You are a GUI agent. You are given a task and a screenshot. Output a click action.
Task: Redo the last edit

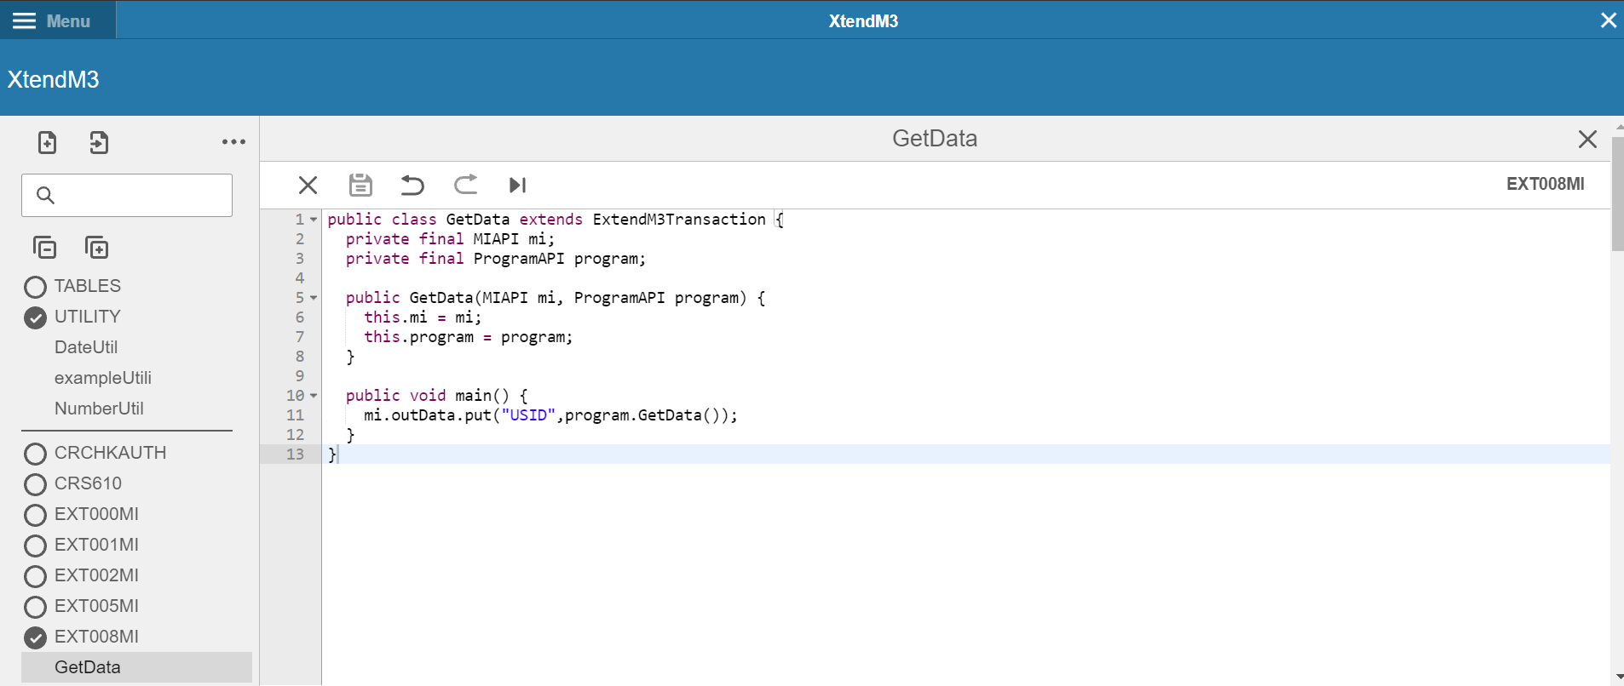(465, 185)
